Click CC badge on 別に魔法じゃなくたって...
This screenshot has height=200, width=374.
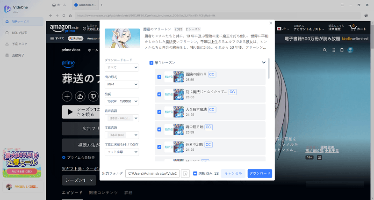[x=232, y=92]
